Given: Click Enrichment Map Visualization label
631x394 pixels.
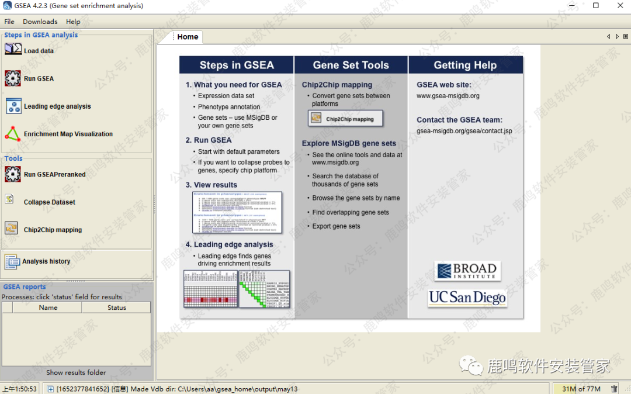Looking at the screenshot, I should pos(68,134).
